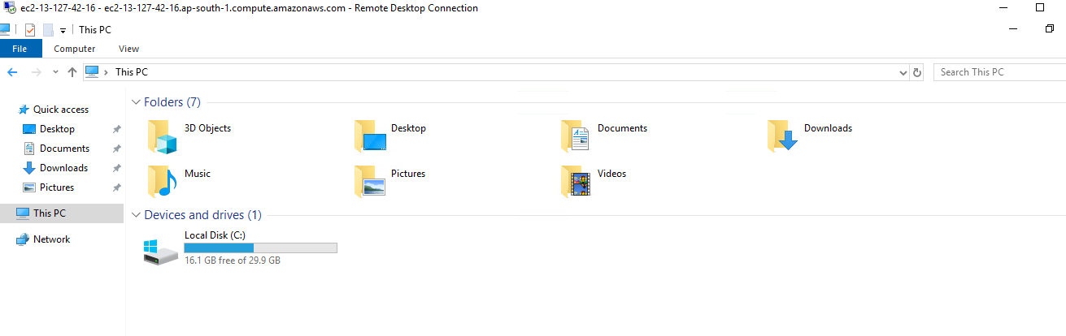This screenshot has height=336, width=1066.
Task: Click the Local Disk (C:) capacity bar
Action: tap(260, 248)
